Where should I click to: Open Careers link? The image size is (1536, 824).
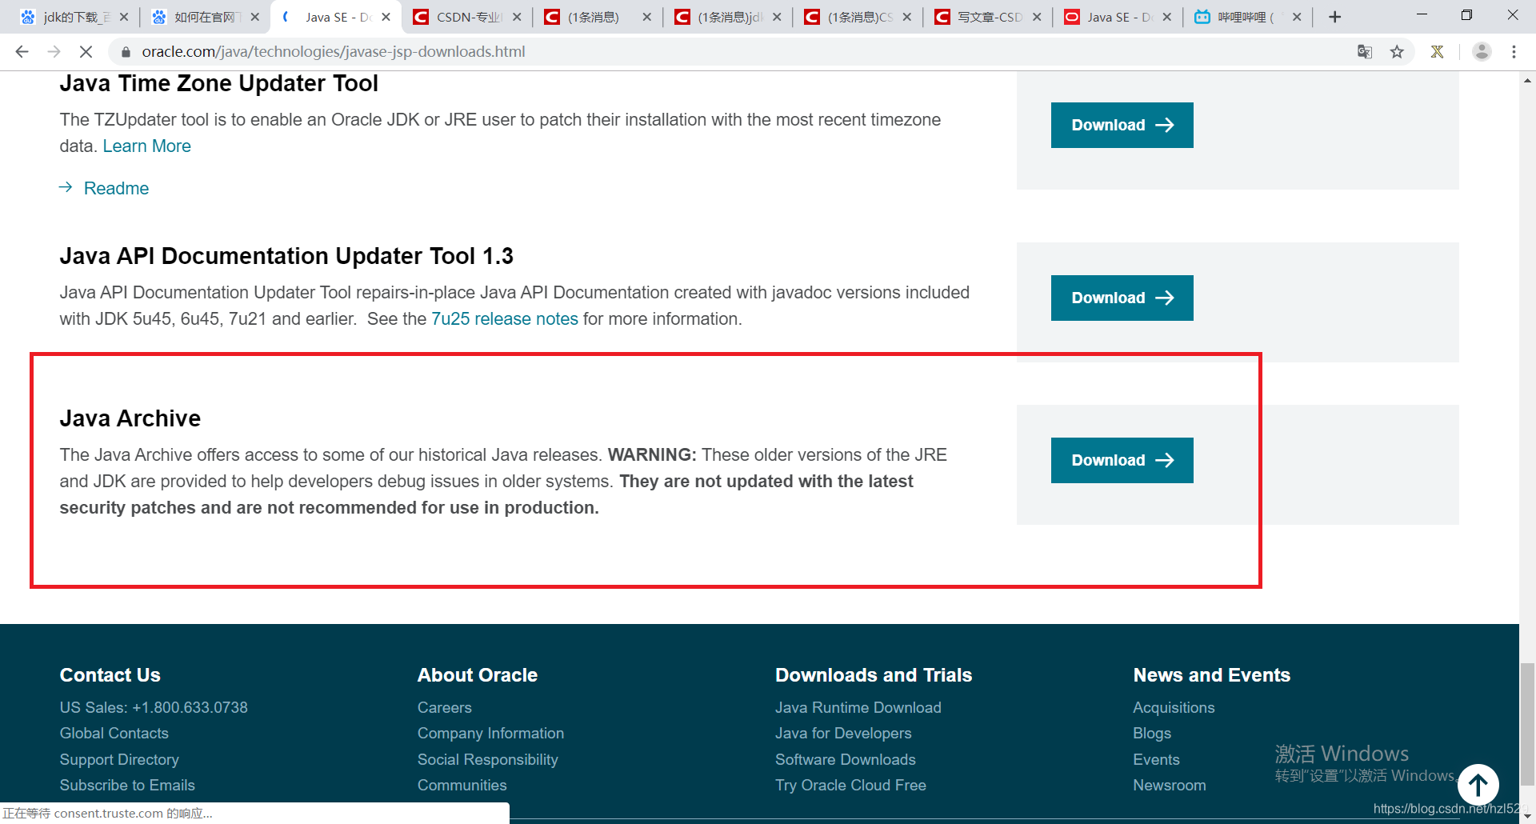click(x=444, y=707)
